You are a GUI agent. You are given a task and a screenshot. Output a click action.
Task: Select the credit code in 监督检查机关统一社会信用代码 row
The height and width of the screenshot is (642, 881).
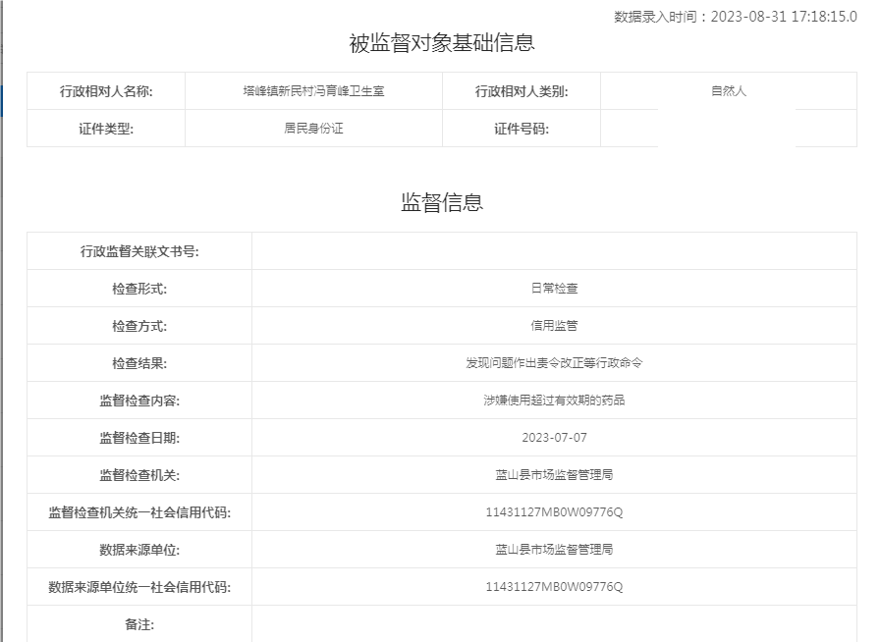point(554,512)
